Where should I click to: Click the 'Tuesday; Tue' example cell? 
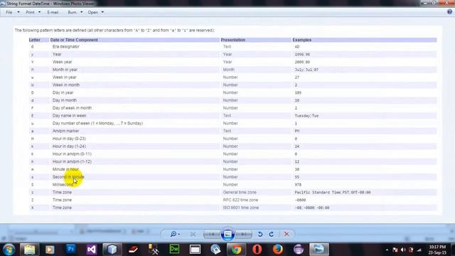pyautogui.click(x=306, y=116)
